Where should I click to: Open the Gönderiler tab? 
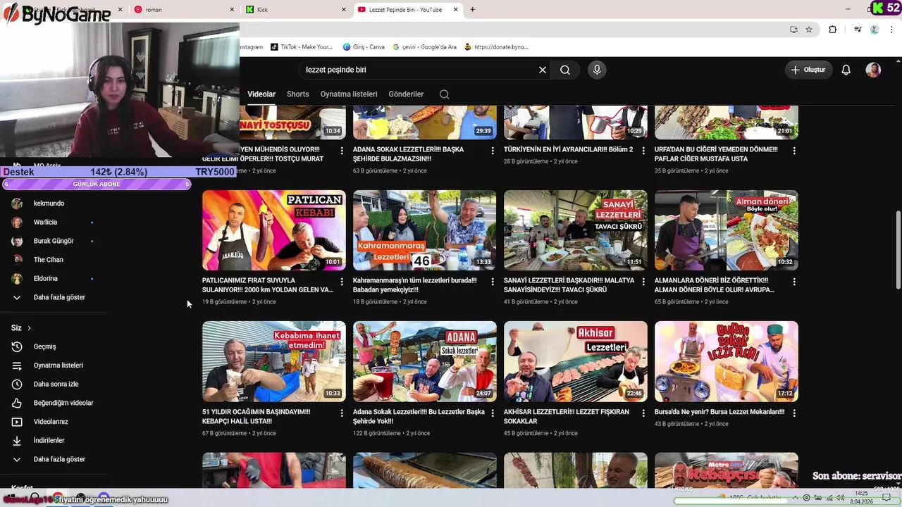406,94
